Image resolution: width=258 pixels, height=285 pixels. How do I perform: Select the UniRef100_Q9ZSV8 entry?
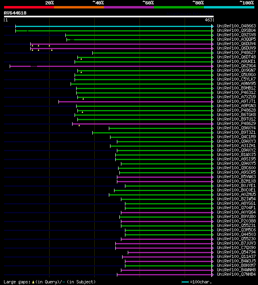(x=236, y=35)
